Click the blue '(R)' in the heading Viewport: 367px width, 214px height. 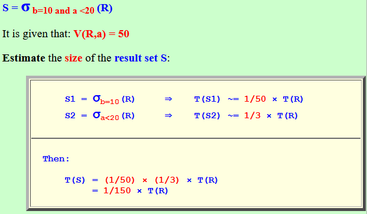coord(105,8)
